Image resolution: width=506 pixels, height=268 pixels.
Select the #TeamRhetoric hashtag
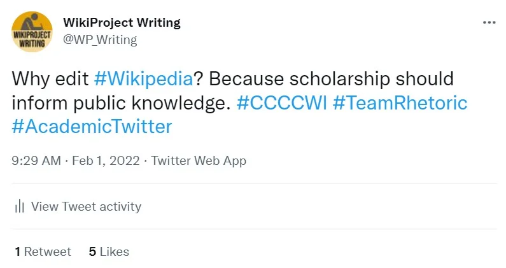click(x=400, y=102)
